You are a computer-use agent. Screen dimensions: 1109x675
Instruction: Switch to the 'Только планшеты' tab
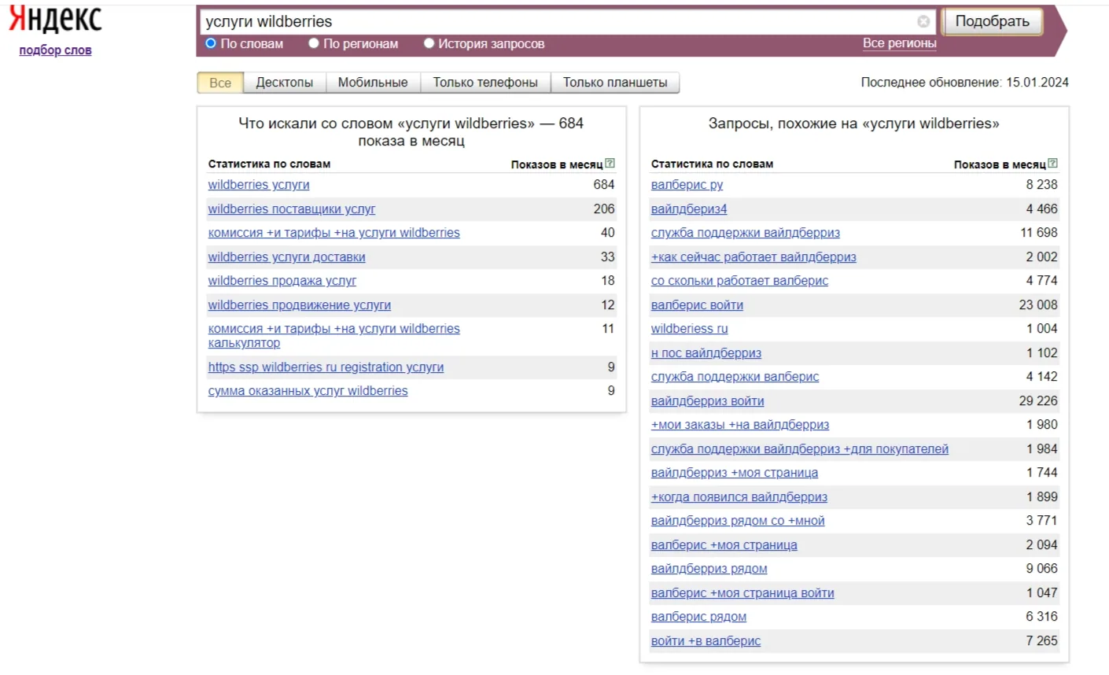615,83
